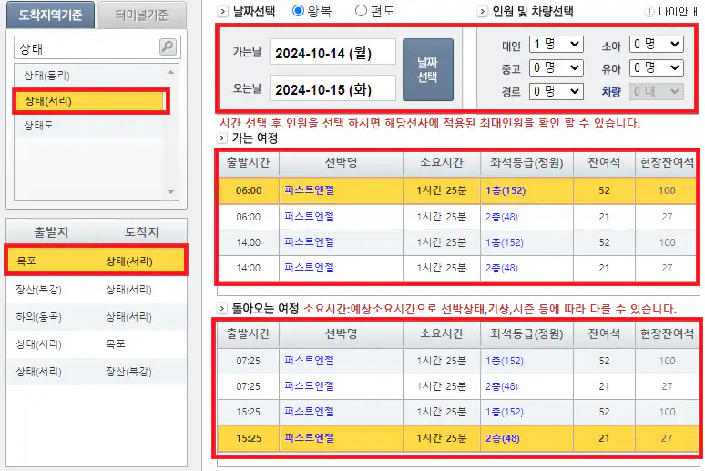
Task: Select 상태도 in destination list
Action: click(89, 125)
